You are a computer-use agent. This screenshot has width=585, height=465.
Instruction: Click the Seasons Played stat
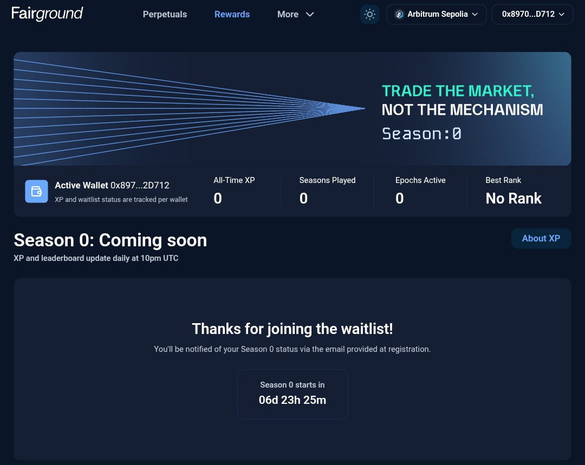click(327, 191)
